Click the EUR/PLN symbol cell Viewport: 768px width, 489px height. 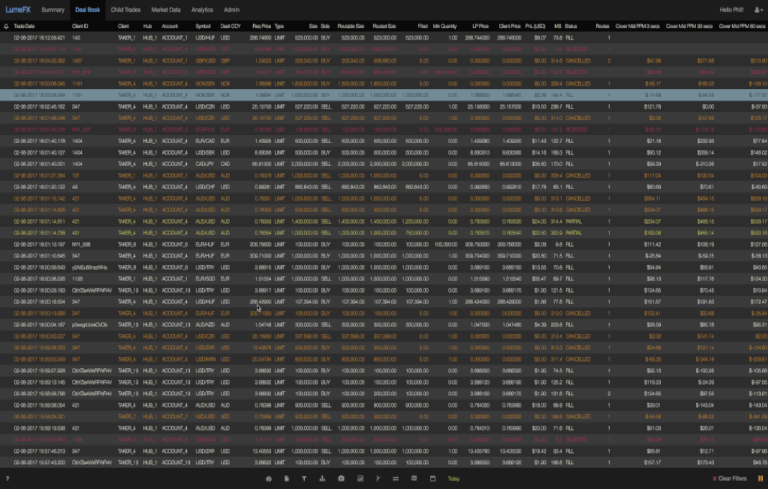[x=203, y=129]
